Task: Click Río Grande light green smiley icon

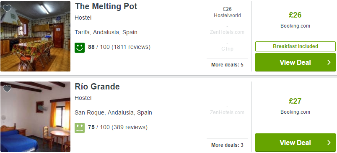Action: 80,128
